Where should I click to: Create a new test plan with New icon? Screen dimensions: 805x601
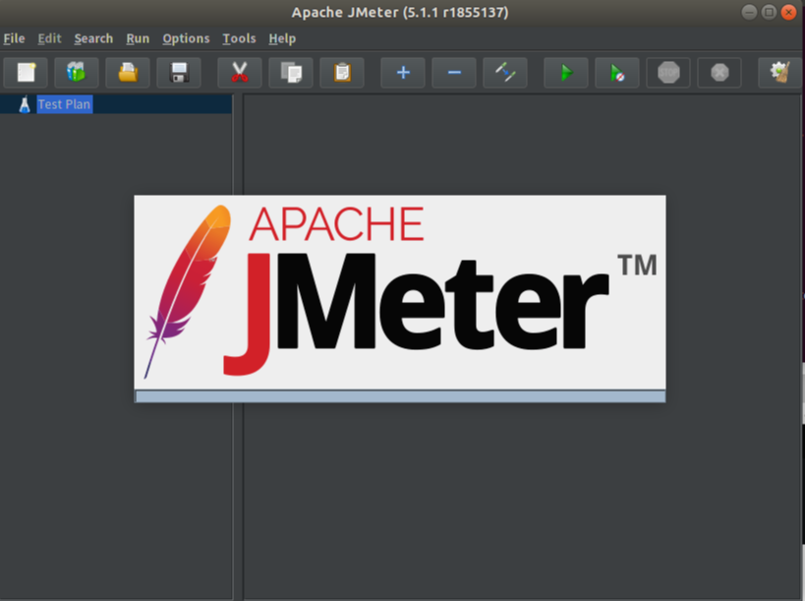26,73
